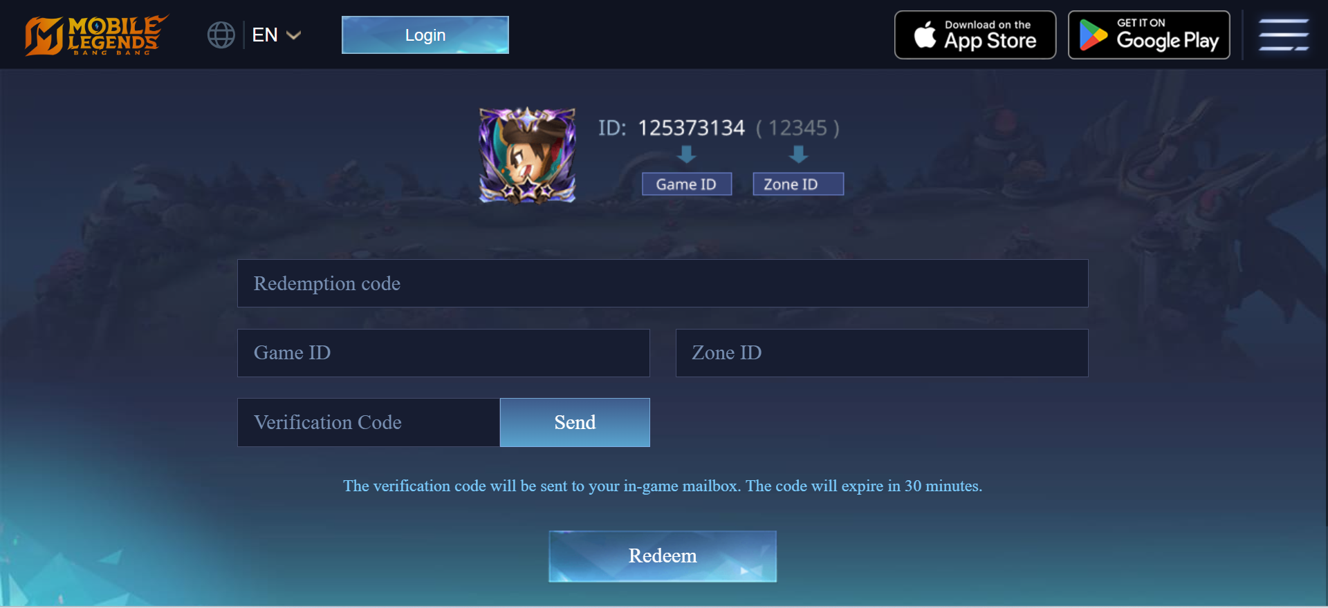1328x608 pixels.
Task: Open the Login button
Action: click(425, 35)
